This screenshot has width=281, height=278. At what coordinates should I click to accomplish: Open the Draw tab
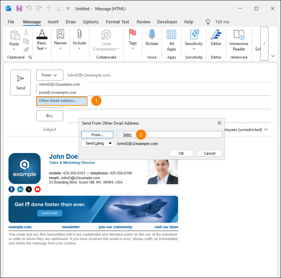(x=70, y=22)
